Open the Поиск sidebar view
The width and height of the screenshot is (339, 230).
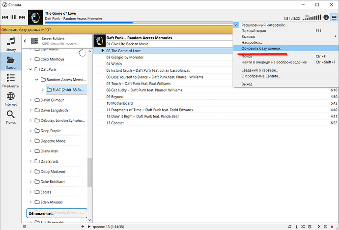pos(11,117)
